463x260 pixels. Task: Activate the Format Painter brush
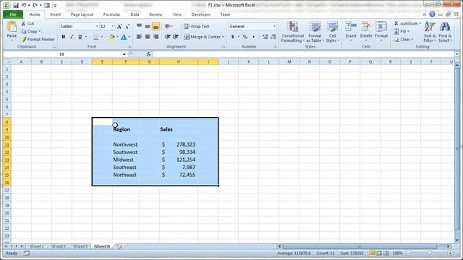pos(38,39)
